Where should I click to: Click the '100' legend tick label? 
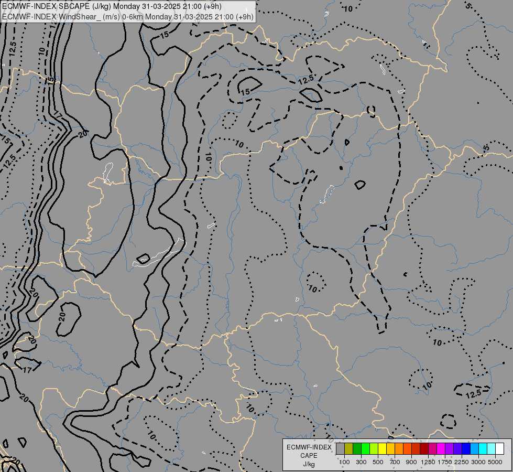pyautogui.click(x=344, y=462)
